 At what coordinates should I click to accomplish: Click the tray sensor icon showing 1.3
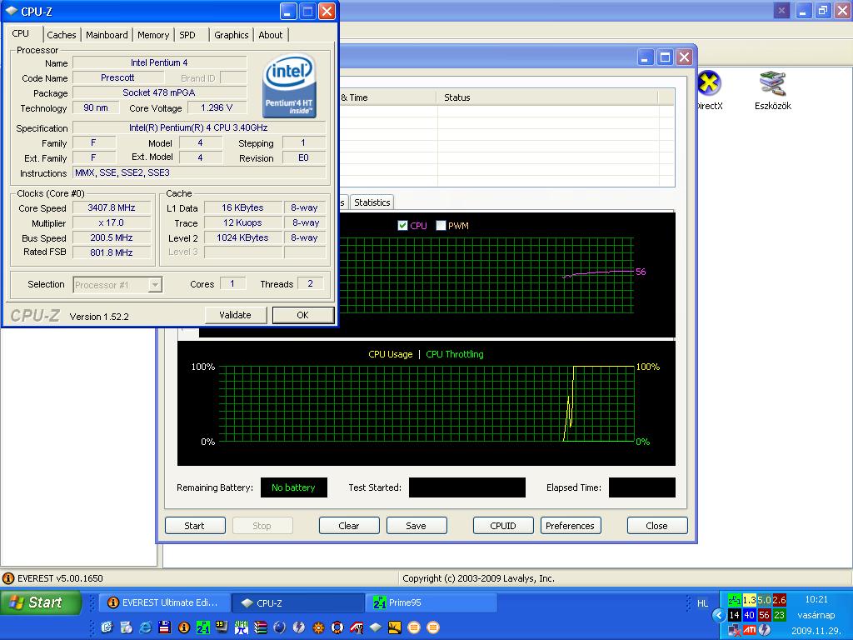750,600
